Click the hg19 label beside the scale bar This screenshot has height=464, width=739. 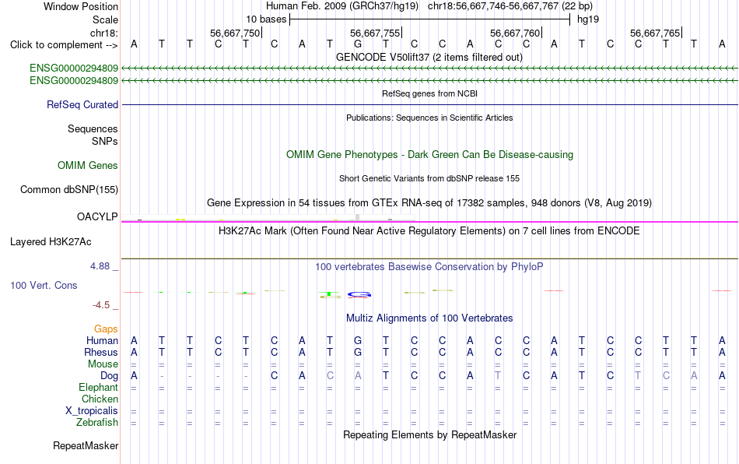[588, 19]
